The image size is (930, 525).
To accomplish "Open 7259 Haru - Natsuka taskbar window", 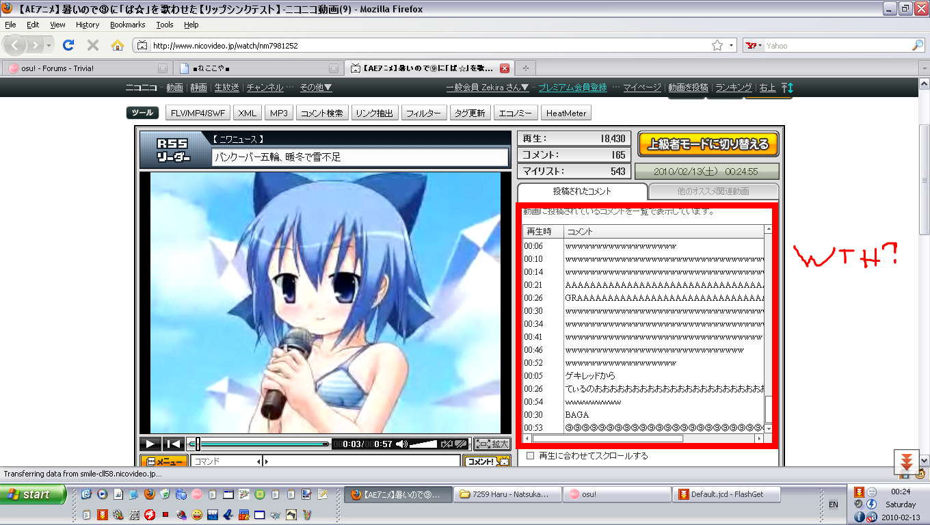I will click(x=507, y=494).
